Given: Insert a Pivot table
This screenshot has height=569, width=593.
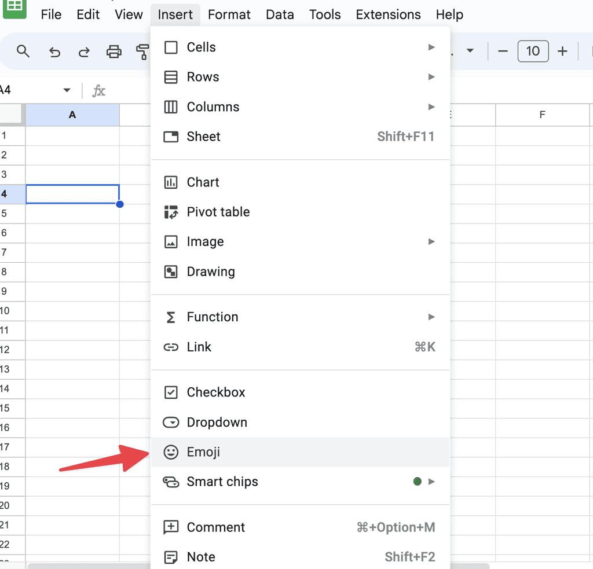Looking at the screenshot, I should (x=300, y=212).
